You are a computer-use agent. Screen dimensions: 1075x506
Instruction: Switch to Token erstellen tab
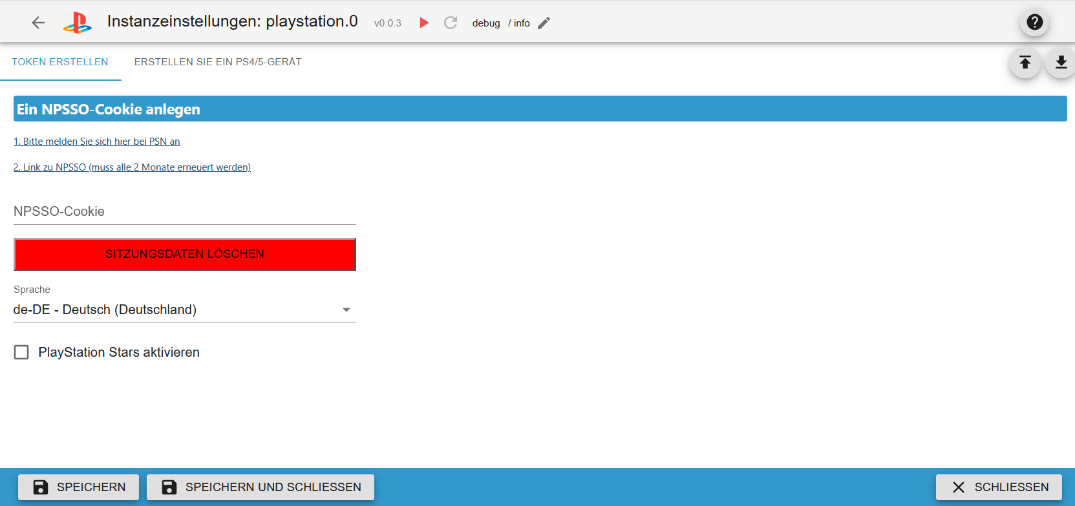(60, 62)
